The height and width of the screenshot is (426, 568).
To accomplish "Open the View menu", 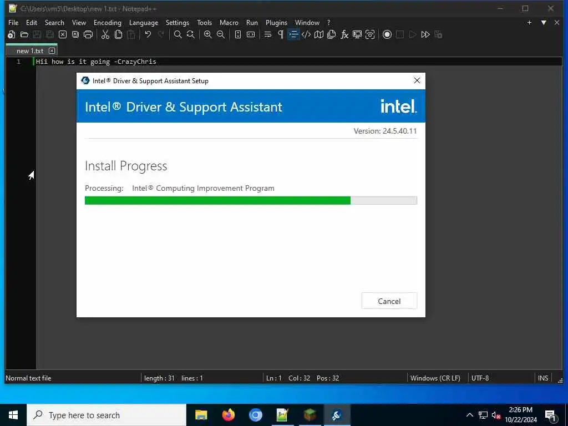I will point(79,22).
